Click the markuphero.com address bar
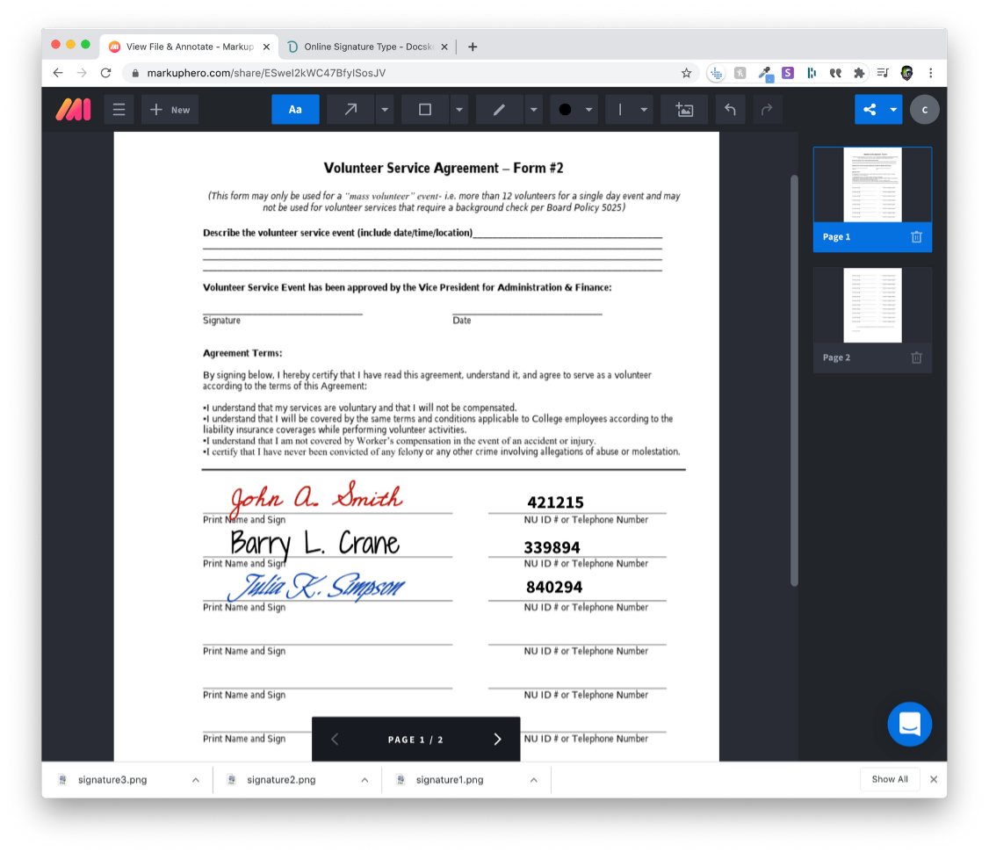 point(410,73)
